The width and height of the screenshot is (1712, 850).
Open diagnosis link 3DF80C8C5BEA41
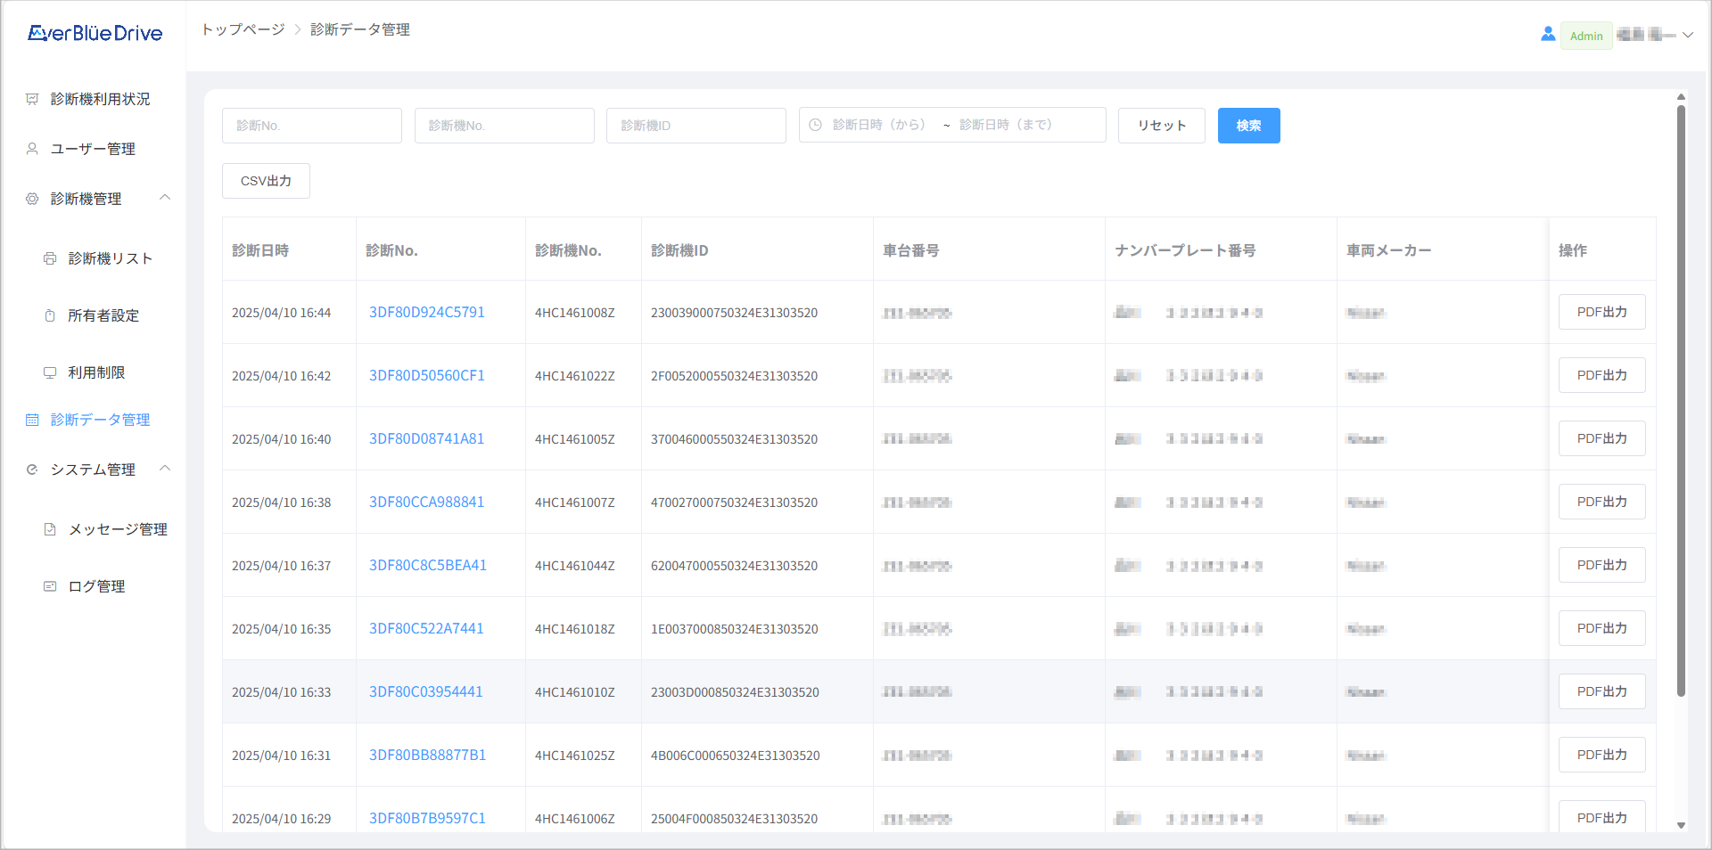[x=428, y=565]
